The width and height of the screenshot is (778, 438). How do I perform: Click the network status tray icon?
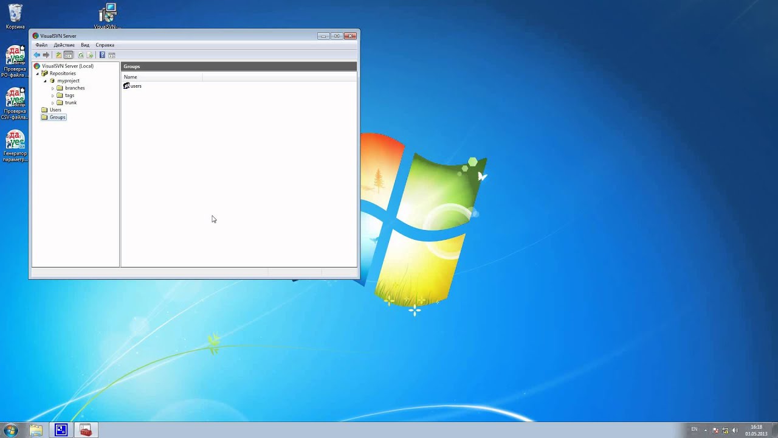coord(725,431)
